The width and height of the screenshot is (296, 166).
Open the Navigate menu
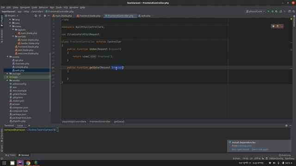point(25,7)
